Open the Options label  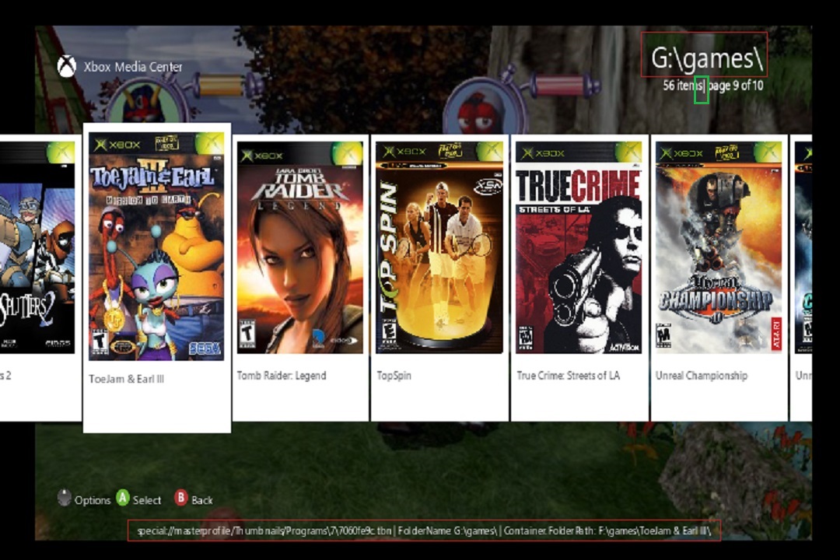[x=92, y=500]
